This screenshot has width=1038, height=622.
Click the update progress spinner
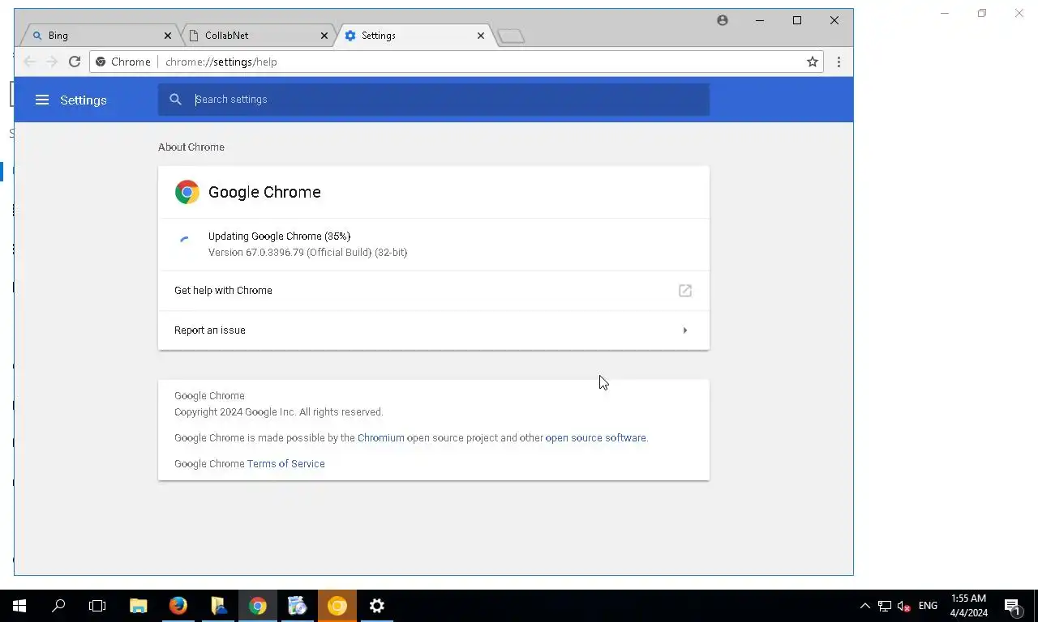[184, 241]
